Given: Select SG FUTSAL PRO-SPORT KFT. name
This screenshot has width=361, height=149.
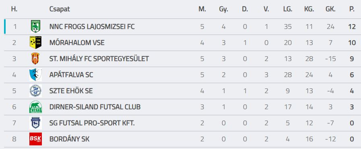Looking at the screenshot, I should pos(92,123).
